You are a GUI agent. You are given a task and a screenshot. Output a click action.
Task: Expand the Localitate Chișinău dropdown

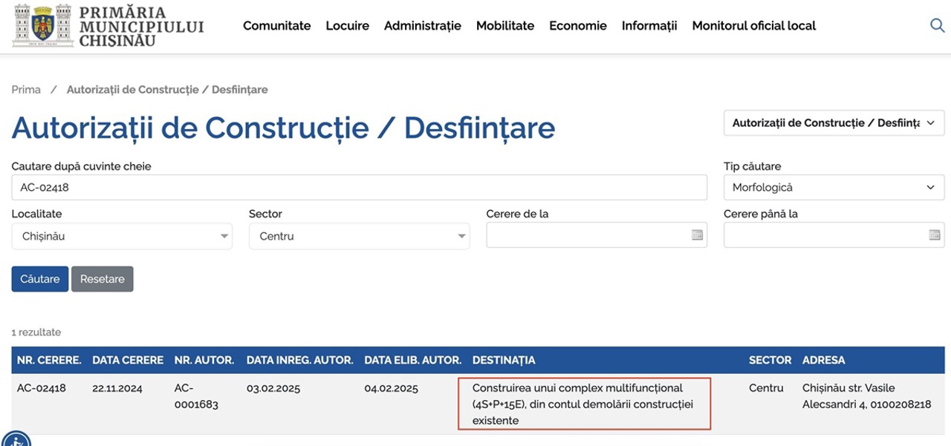(122, 236)
